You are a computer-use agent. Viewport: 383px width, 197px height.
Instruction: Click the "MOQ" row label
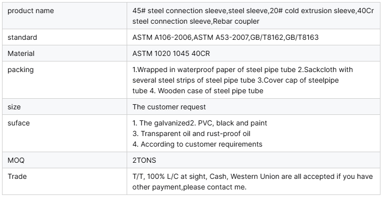pos(16,160)
